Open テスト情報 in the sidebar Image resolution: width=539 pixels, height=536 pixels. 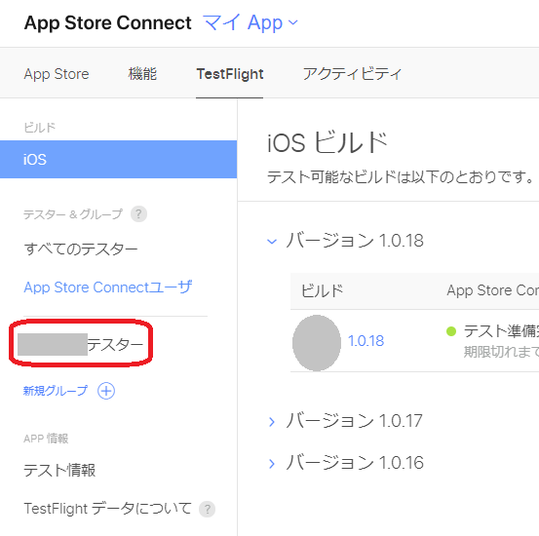pyautogui.click(x=59, y=471)
